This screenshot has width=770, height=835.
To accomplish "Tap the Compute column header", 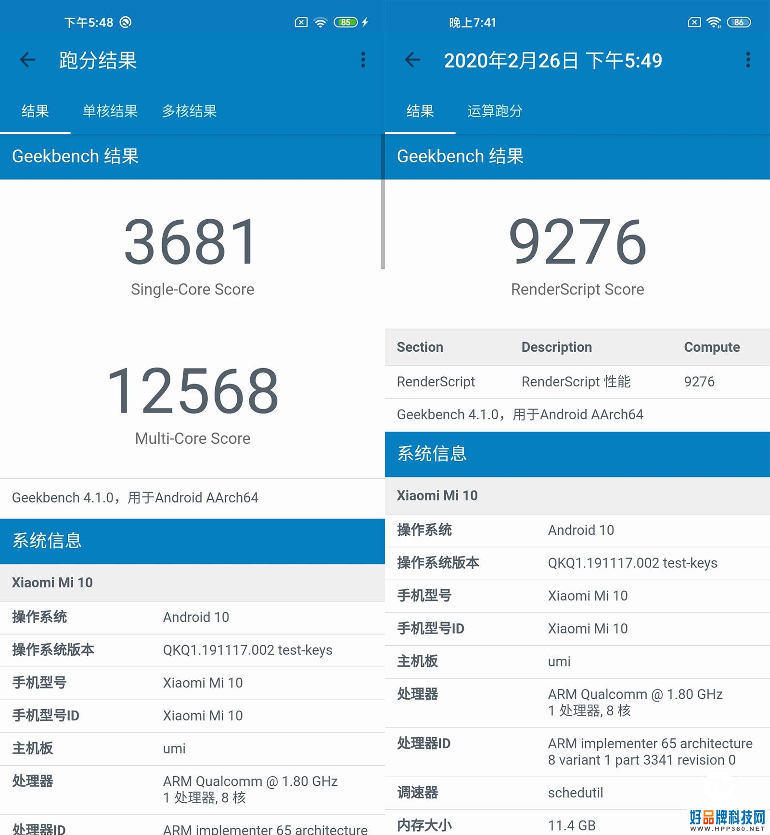I will 712,347.
